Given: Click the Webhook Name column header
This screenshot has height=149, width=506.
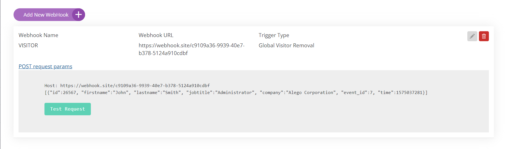Looking at the screenshot, I should (x=38, y=35).
